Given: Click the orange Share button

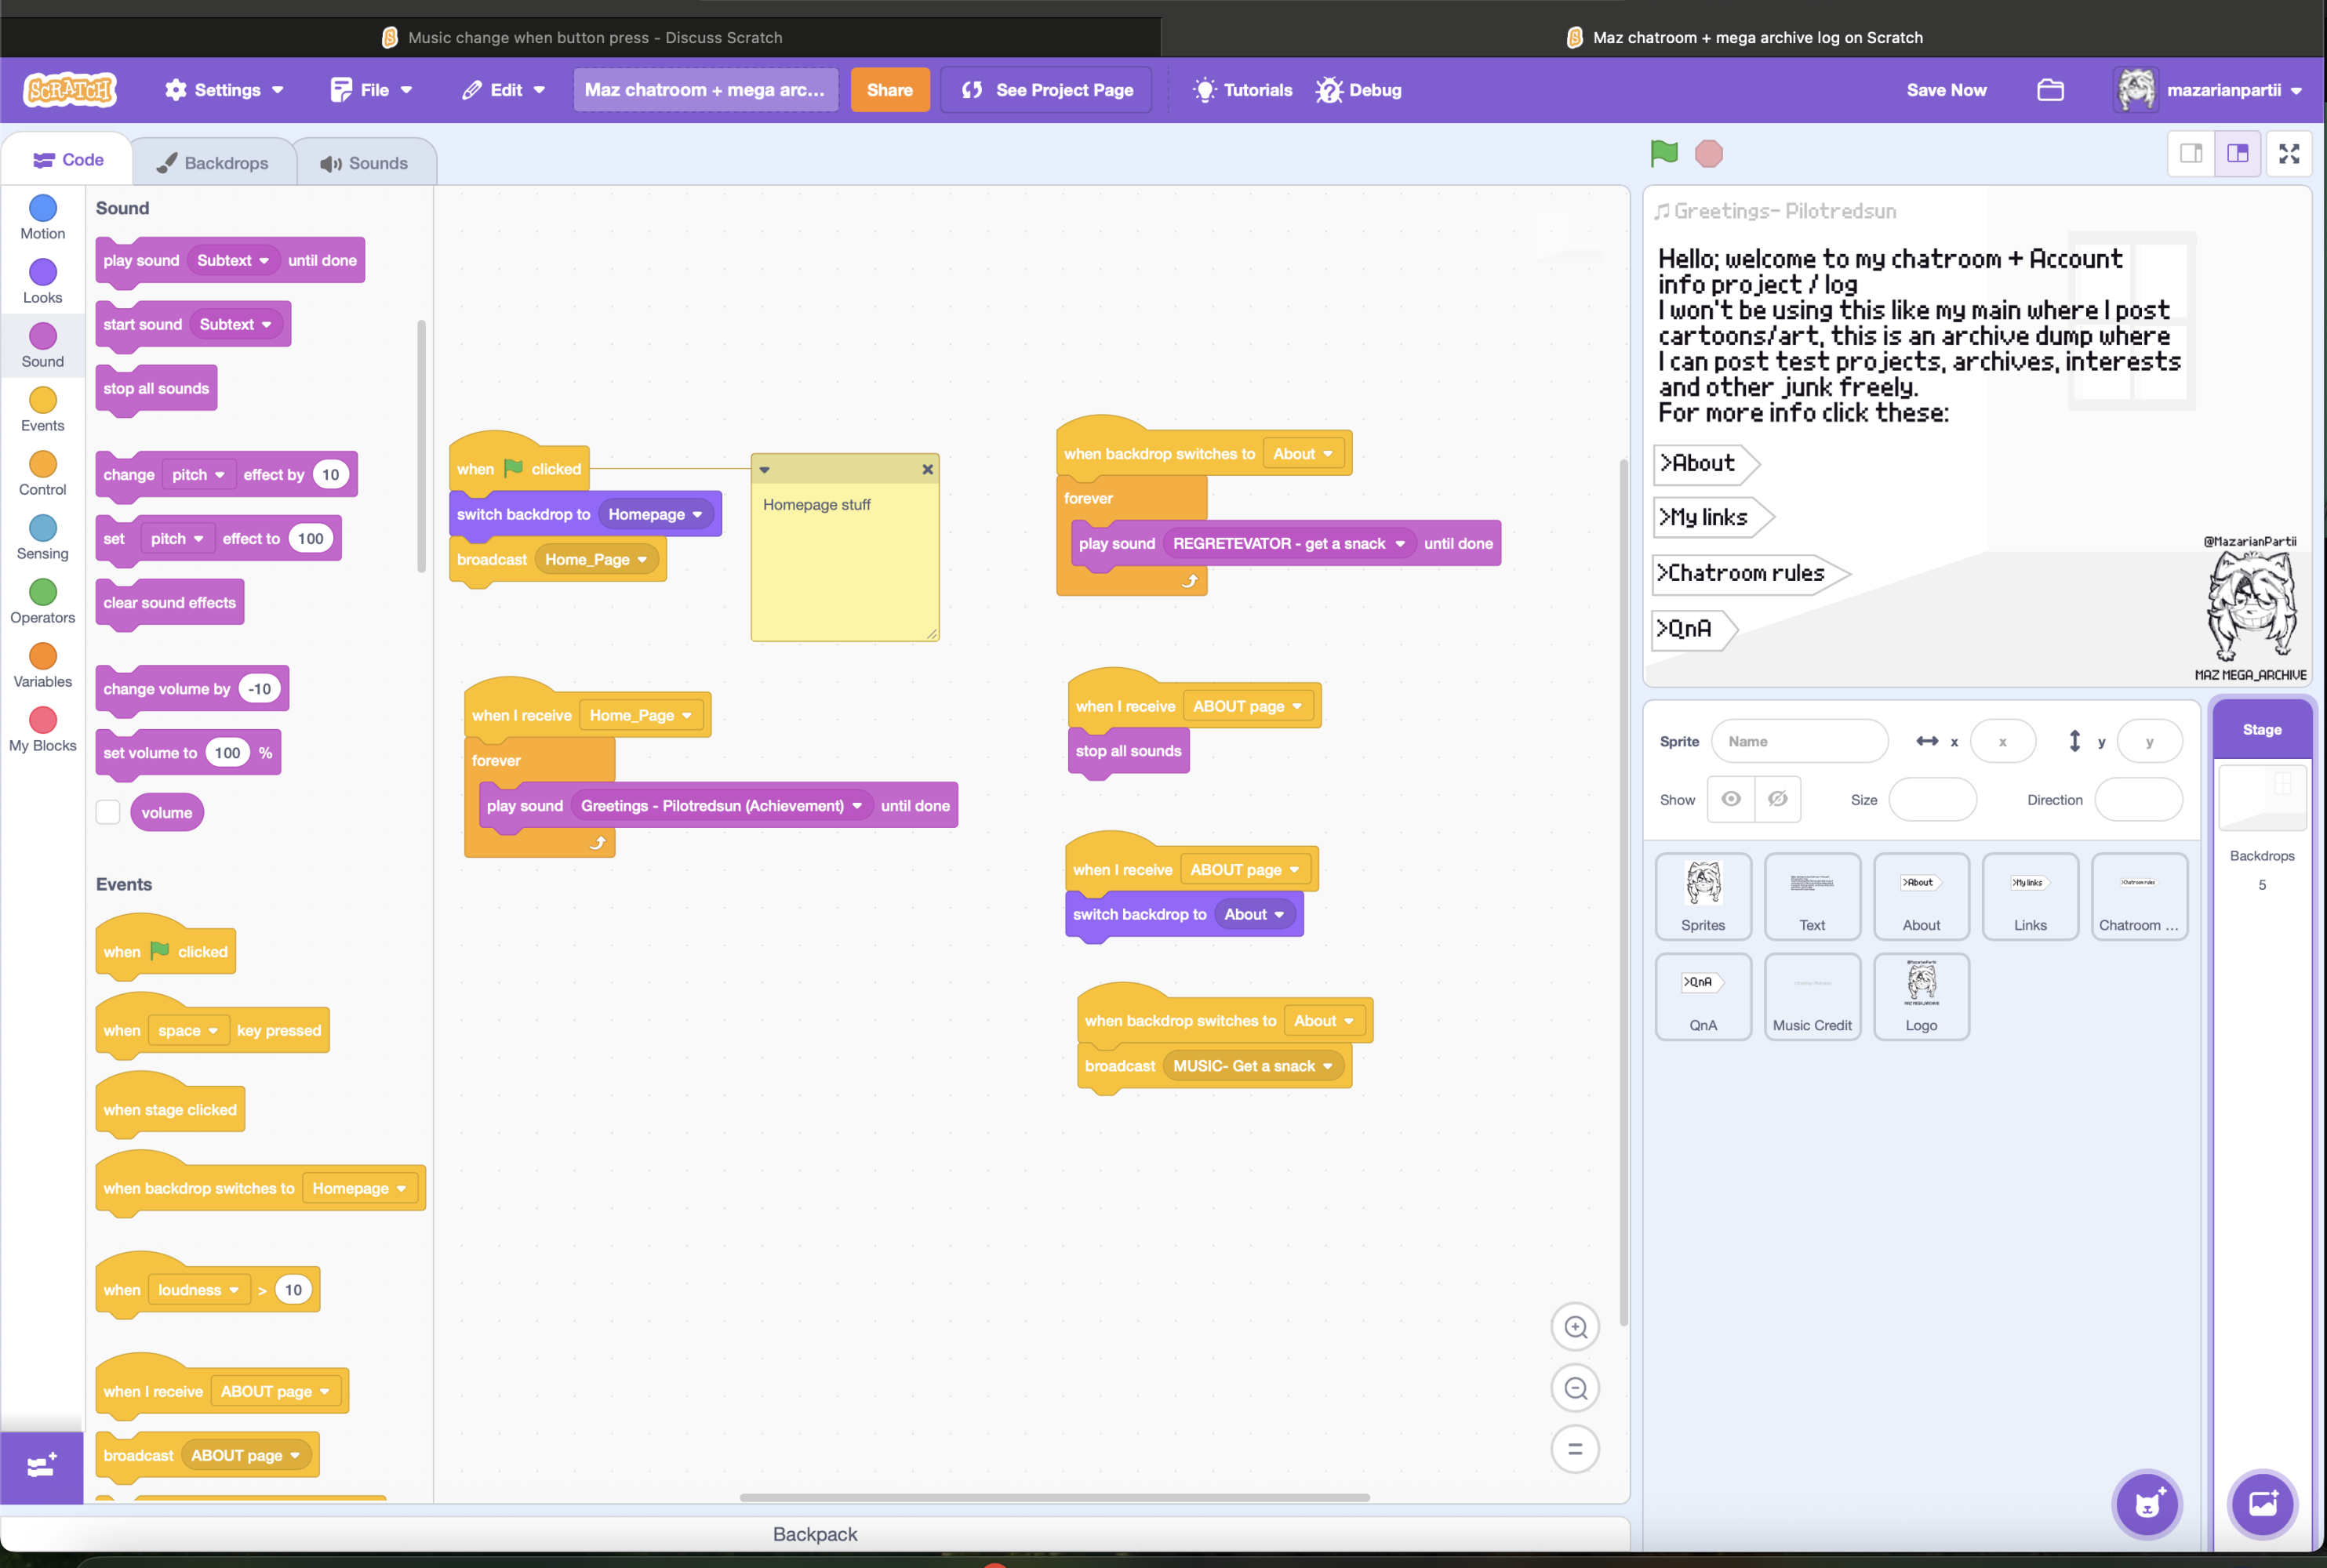Looking at the screenshot, I should [x=889, y=90].
